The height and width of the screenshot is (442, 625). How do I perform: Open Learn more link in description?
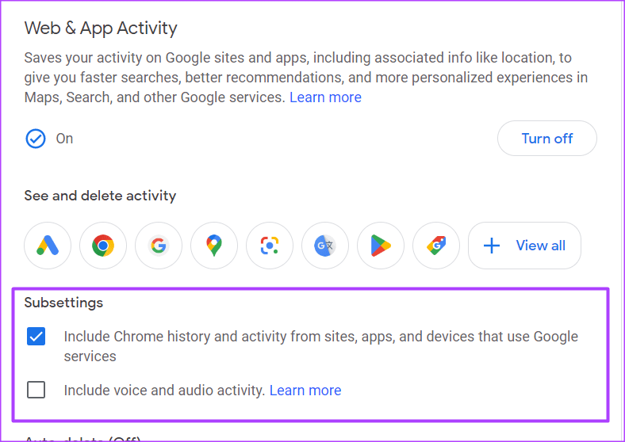click(x=325, y=97)
